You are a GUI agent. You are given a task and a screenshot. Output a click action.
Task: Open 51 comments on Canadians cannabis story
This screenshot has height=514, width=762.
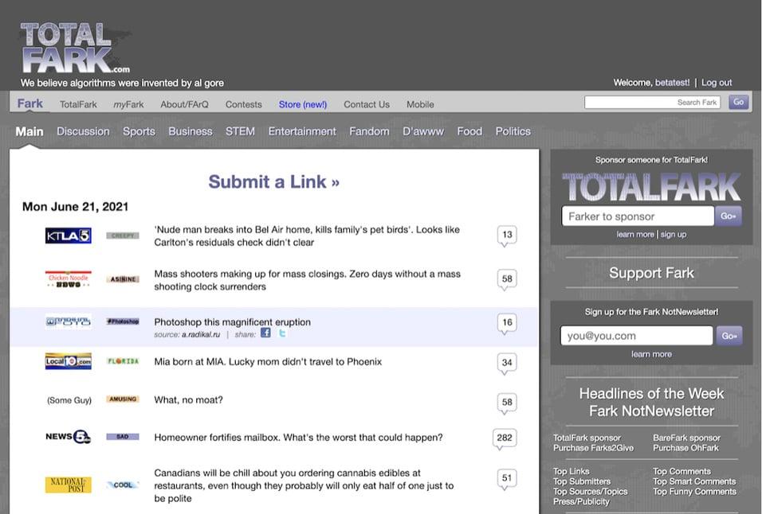pyautogui.click(x=507, y=479)
